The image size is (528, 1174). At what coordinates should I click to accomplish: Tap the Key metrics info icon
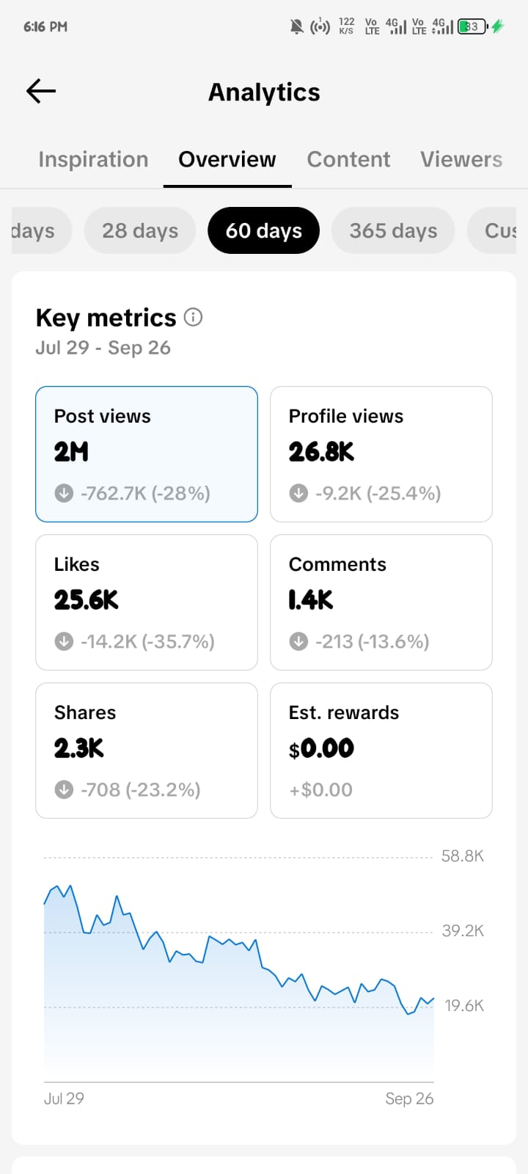point(193,317)
